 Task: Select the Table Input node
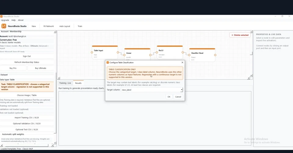(x=105, y=52)
